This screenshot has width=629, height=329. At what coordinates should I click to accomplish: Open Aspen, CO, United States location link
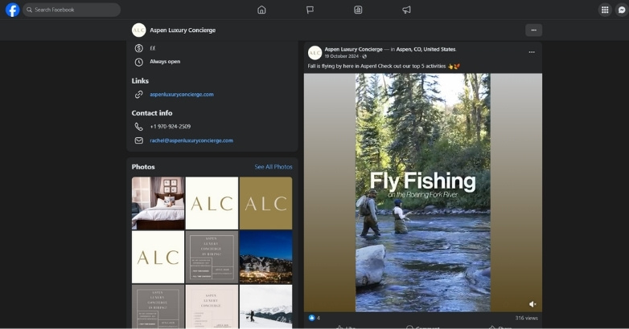click(x=426, y=49)
